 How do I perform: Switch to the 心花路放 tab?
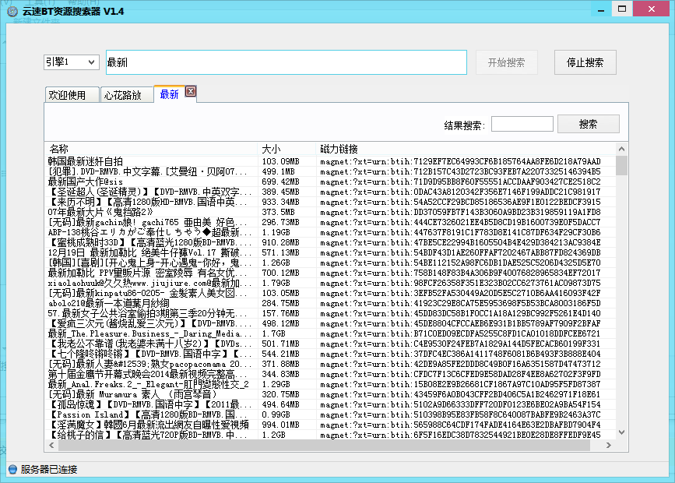[x=123, y=95]
